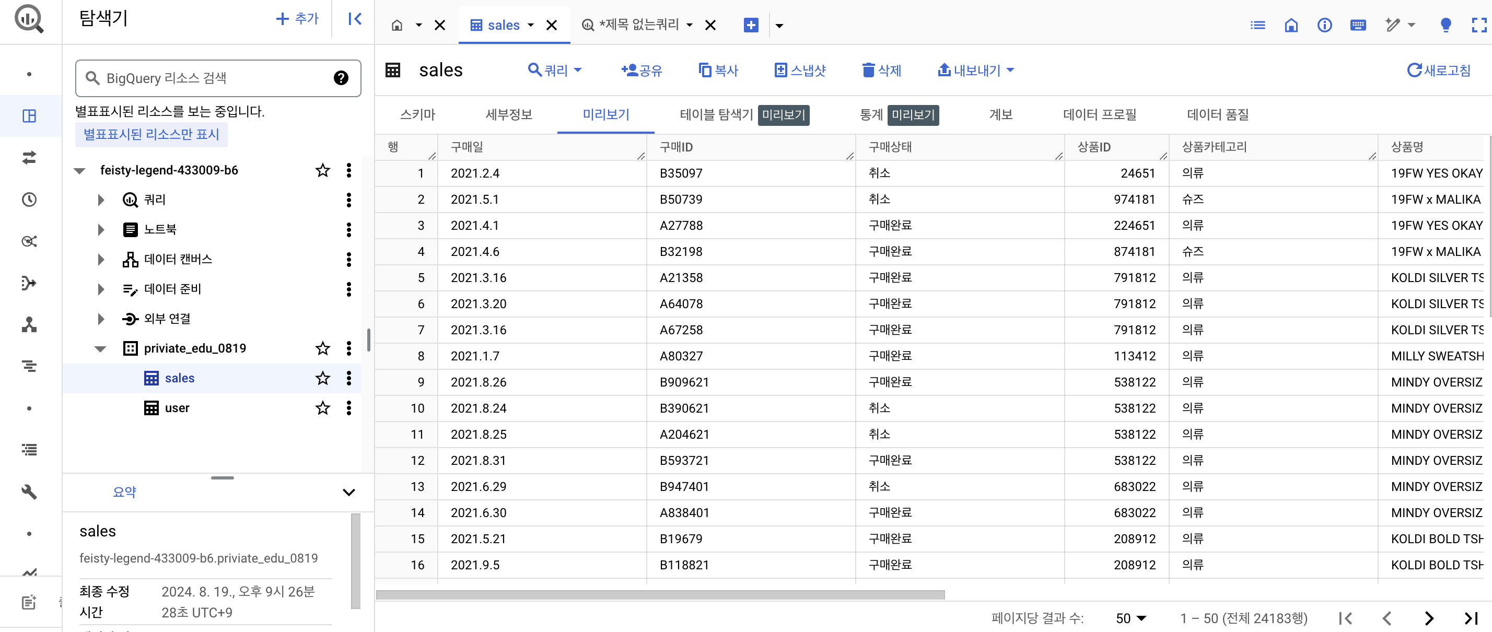The image size is (1492, 632).
Task: Select the Explorer panel sidebar icon
Action: coord(29,116)
